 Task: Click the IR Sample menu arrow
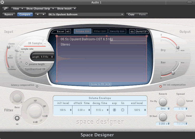pos(45,43)
